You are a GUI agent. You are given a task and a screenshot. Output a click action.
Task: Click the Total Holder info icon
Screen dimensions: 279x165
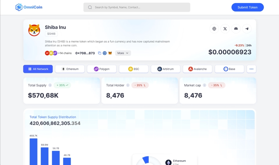tap(128, 85)
